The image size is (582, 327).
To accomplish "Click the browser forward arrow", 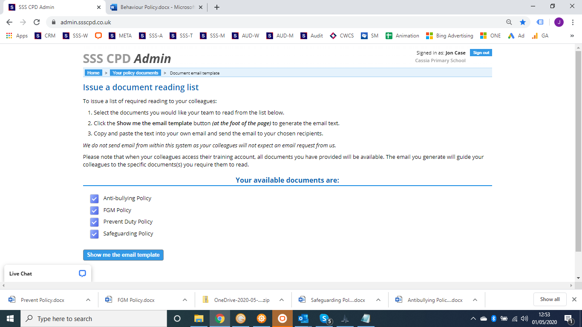I will [23, 22].
